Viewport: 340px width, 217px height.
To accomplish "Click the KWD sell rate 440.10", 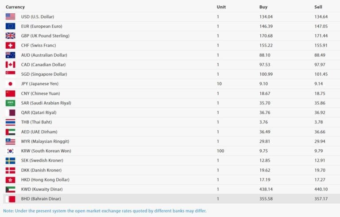I will 321,189.
